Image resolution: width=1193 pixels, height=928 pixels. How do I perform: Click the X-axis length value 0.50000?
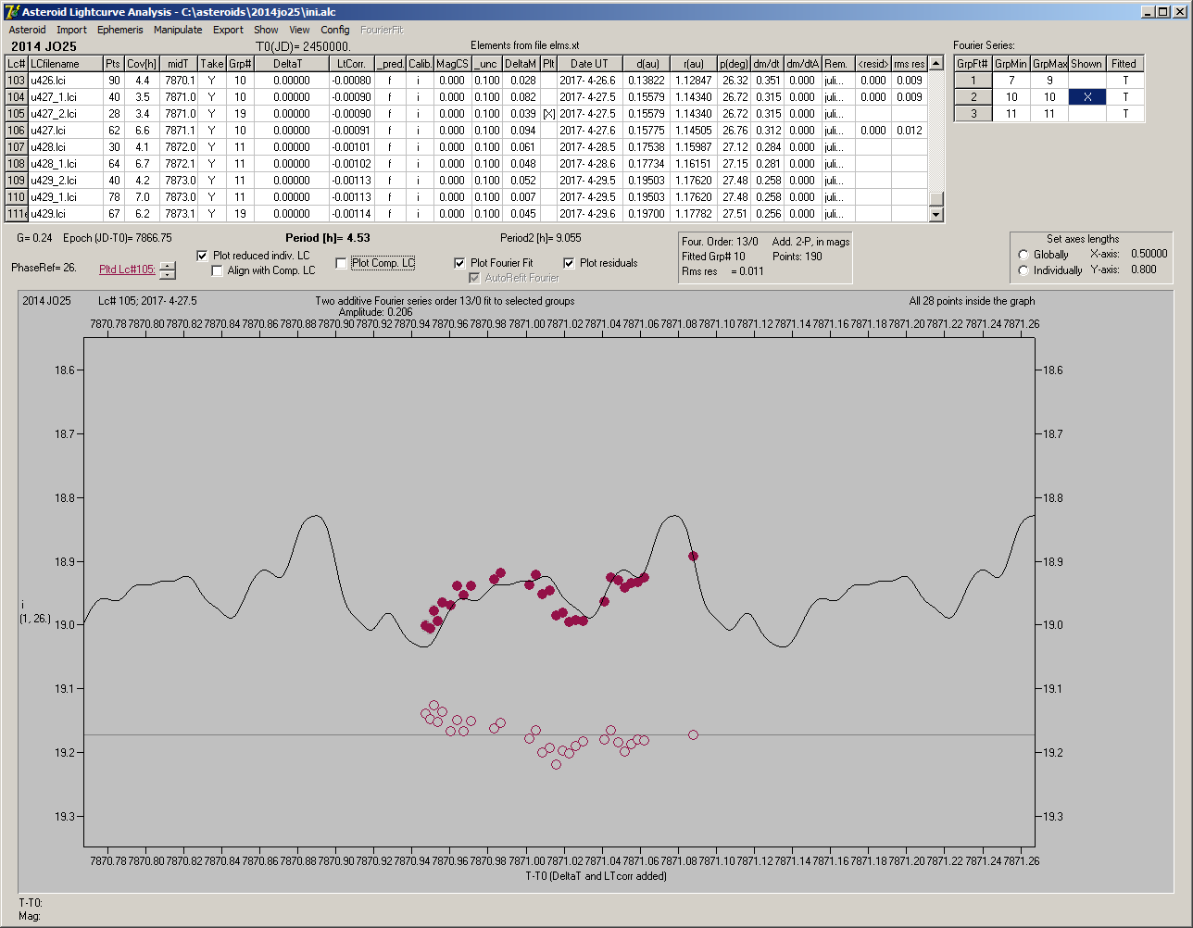coord(1149,254)
